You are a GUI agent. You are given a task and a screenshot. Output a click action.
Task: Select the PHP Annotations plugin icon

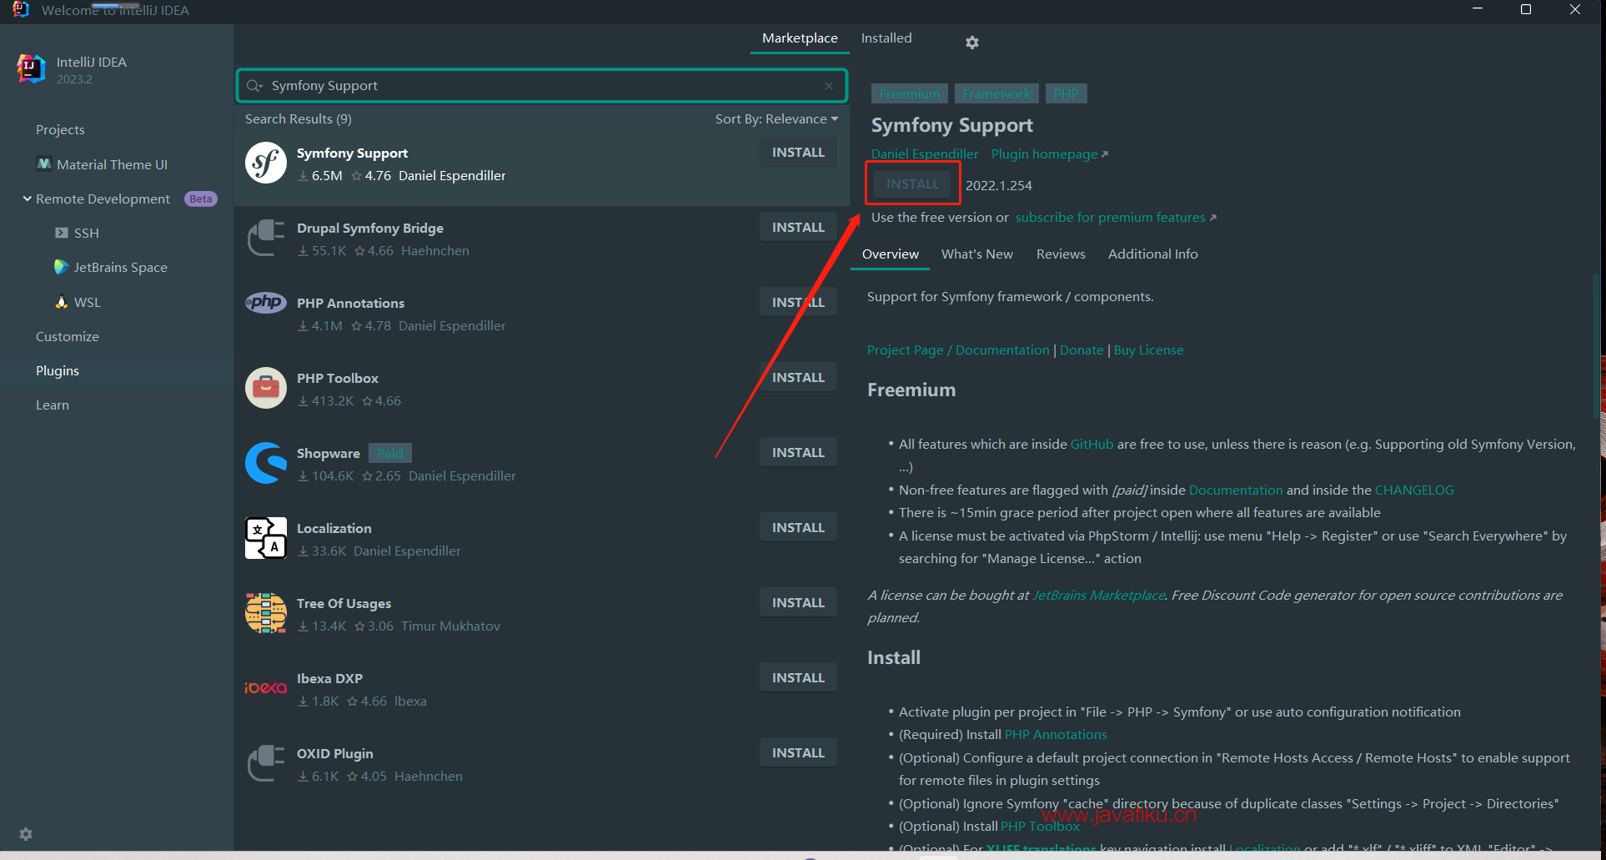click(x=266, y=303)
